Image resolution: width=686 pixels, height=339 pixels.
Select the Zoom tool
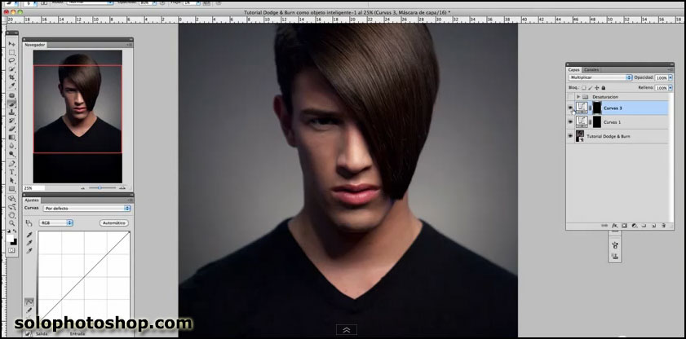coord(11,222)
